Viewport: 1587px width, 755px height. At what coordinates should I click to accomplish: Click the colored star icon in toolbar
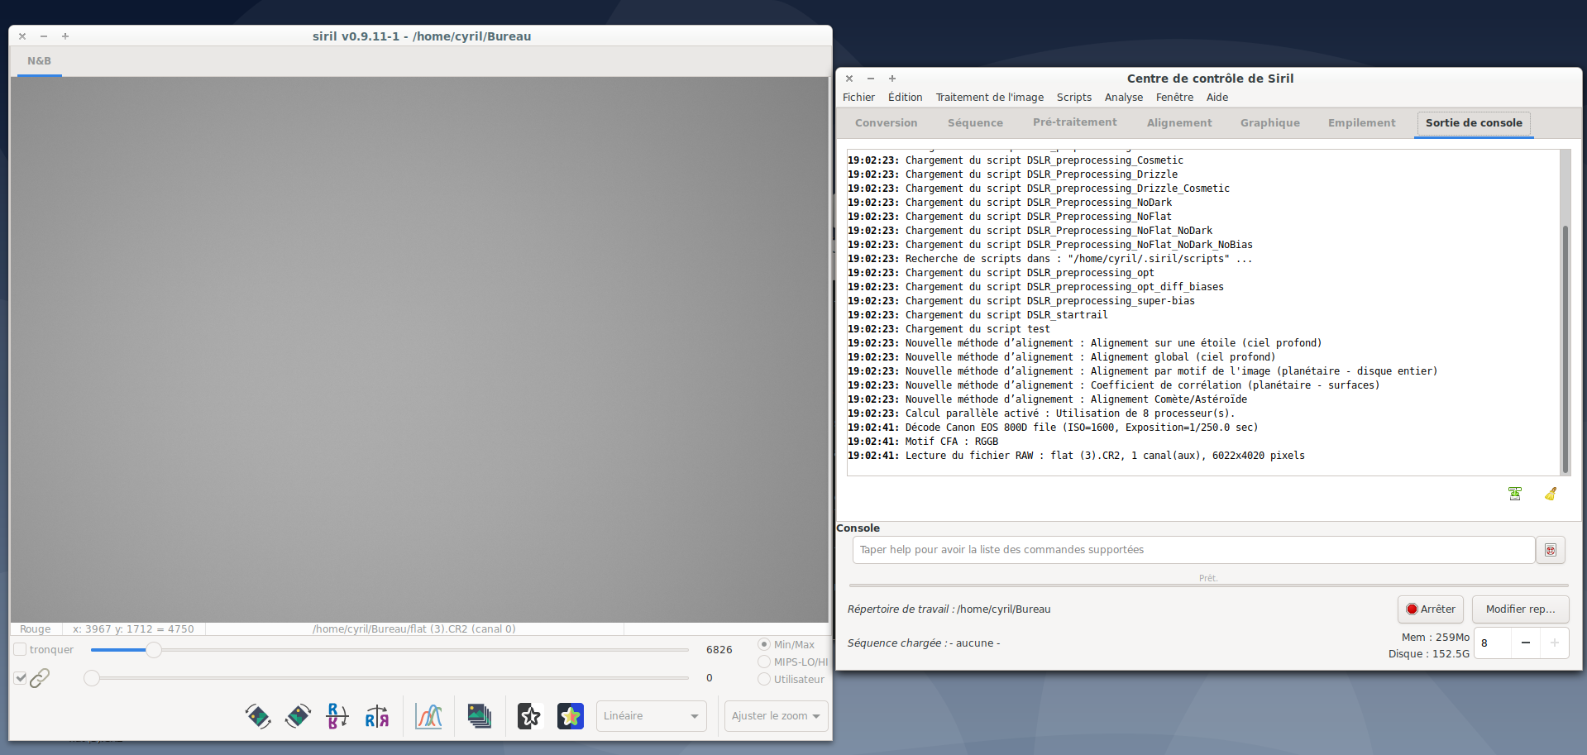(x=571, y=716)
